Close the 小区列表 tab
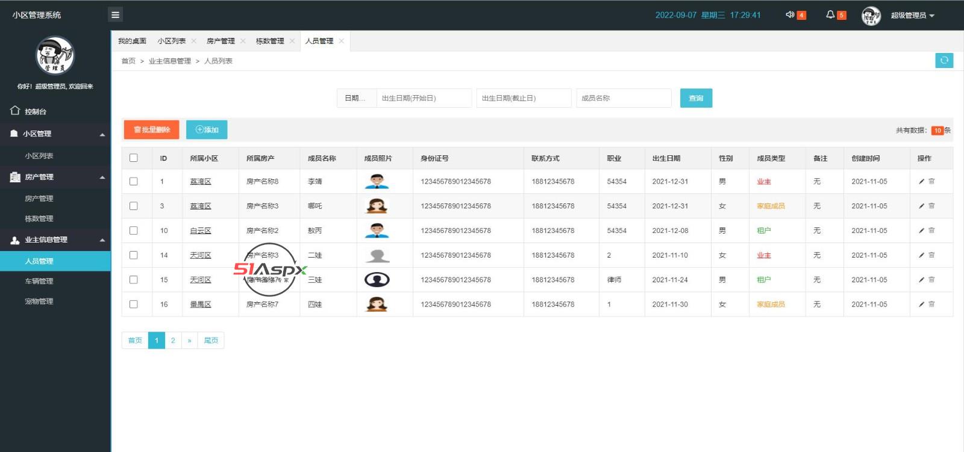This screenshot has width=964, height=452. tap(193, 41)
